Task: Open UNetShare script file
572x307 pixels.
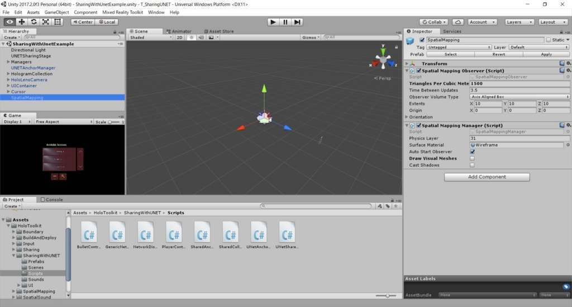Action: click(287, 235)
